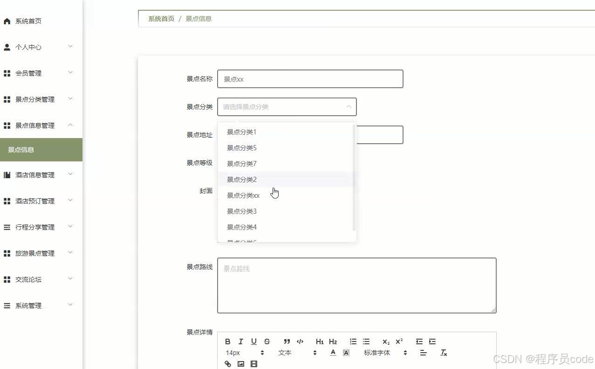The height and width of the screenshot is (369, 595).
Task: Expand the 行程分享管理 menu
Action: point(70,226)
